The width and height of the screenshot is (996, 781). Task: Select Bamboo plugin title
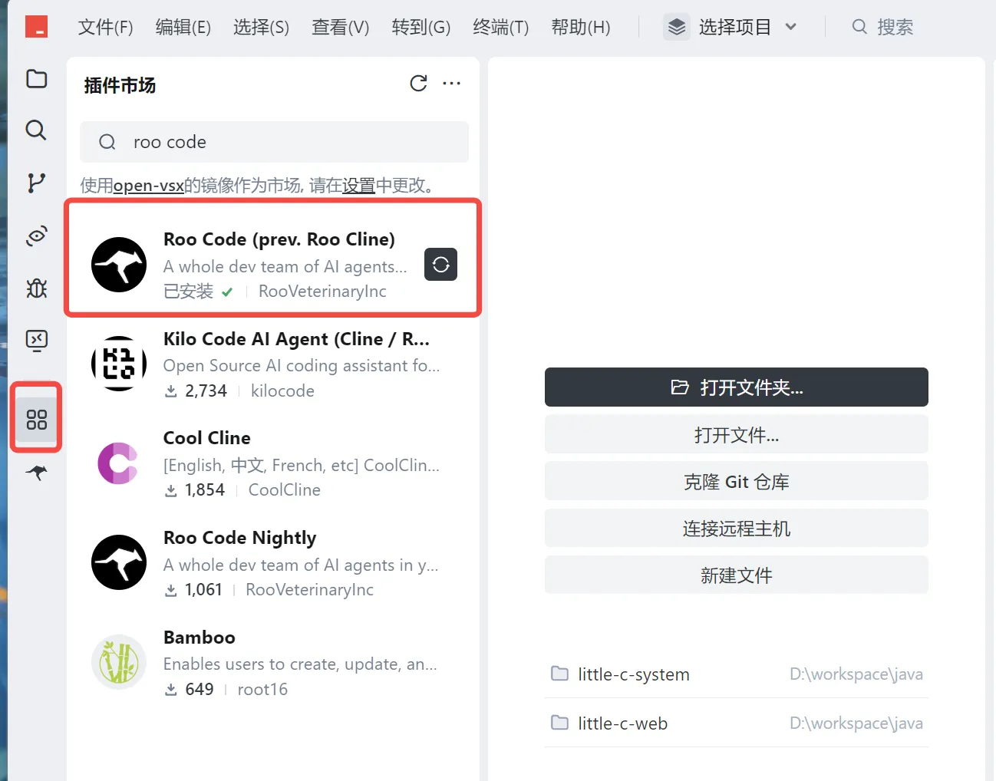click(200, 638)
